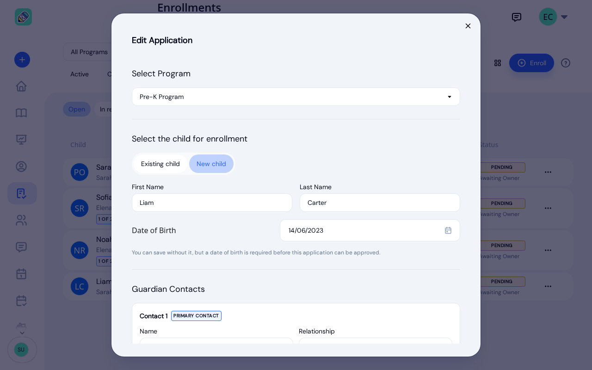Screen dimensions: 592x370
Task: Open the profile circle icon in sidebar
Action: coord(21,166)
